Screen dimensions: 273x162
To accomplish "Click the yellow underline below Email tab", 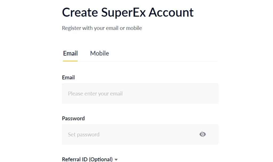I will [x=70, y=61].
